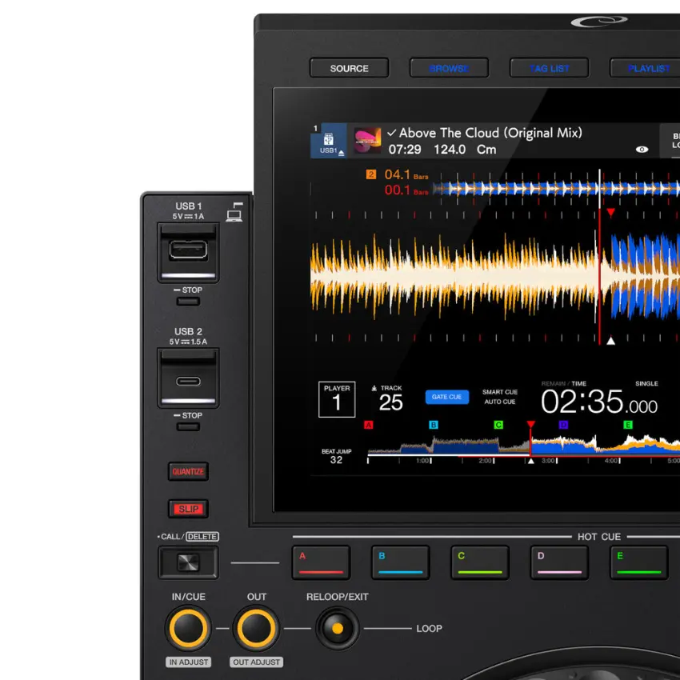Toggle the blue GATE CUE button
Screen dimensions: 680x680
(x=446, y=397)
